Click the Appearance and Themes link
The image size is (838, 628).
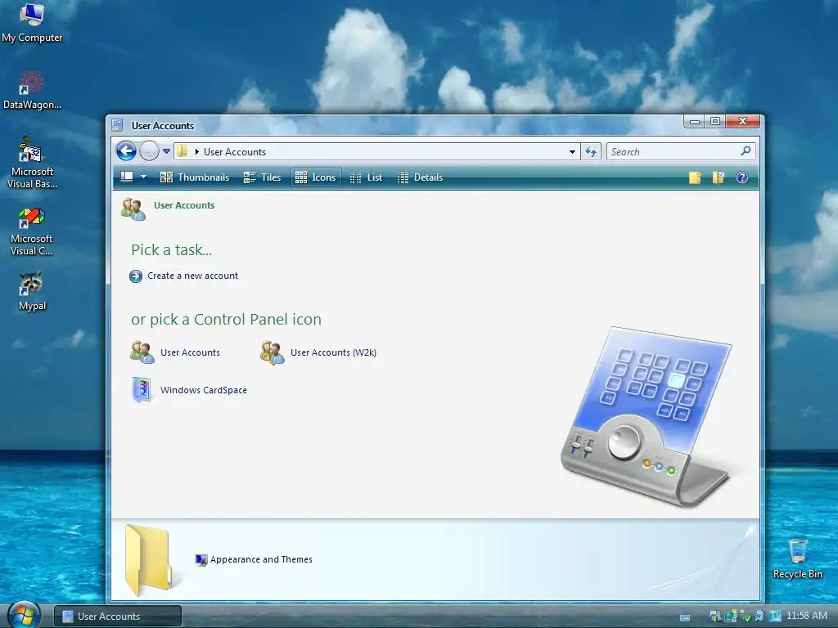261,559
